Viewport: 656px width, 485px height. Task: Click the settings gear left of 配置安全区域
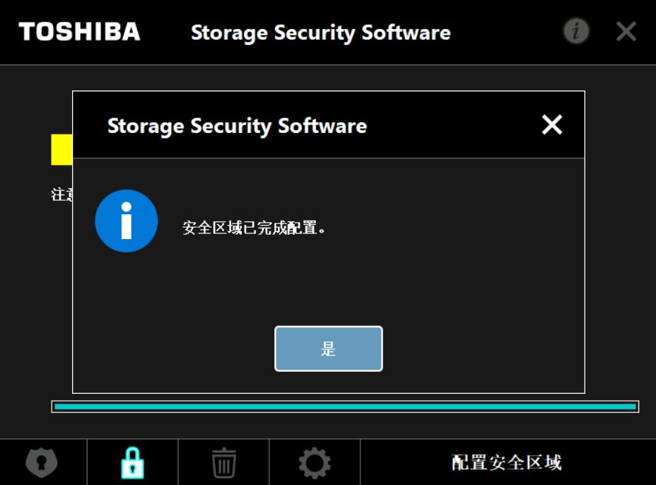313,462
